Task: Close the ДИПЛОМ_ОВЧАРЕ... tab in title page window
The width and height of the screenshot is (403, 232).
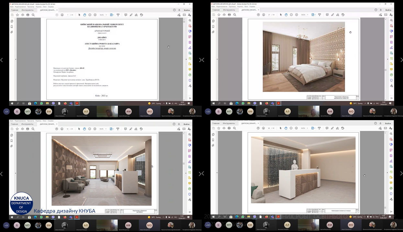Action: coord(57,10)
